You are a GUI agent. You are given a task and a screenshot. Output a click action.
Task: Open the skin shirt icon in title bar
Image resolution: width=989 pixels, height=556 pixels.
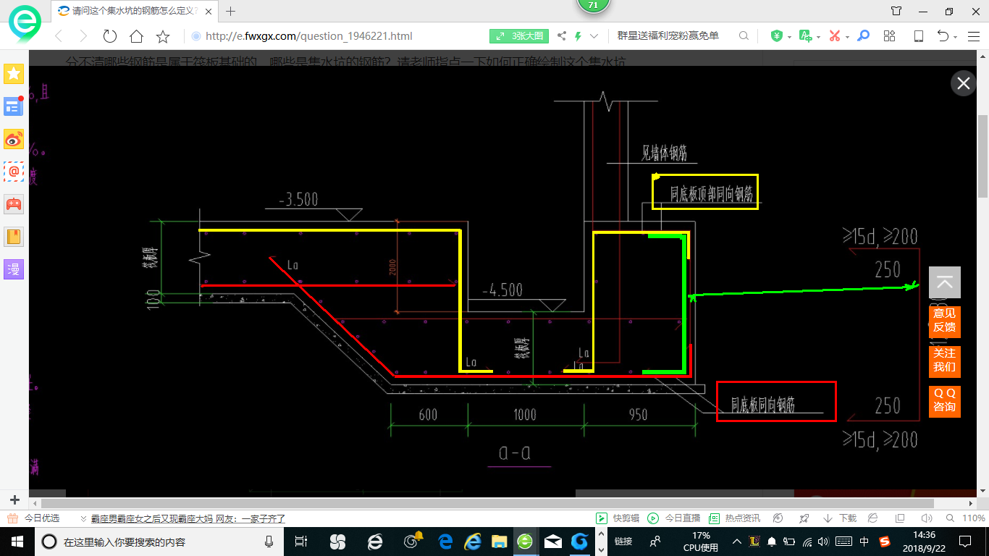(896, 11)
